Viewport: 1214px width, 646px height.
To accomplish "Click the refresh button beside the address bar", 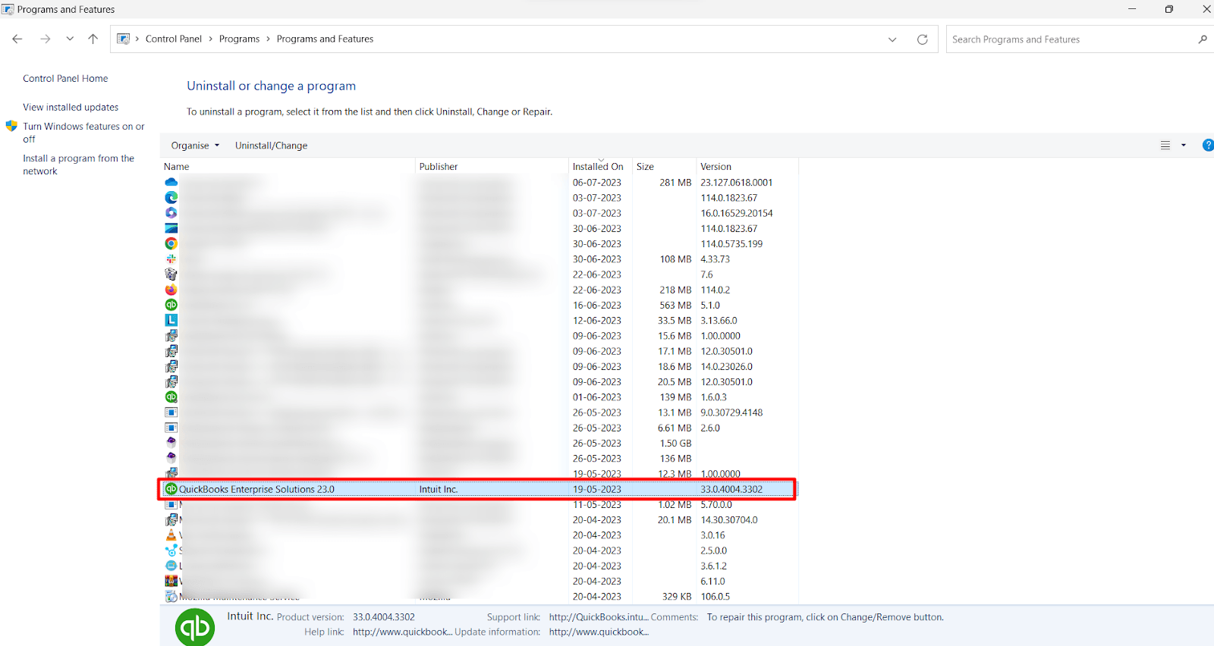I will coord(923,39).
